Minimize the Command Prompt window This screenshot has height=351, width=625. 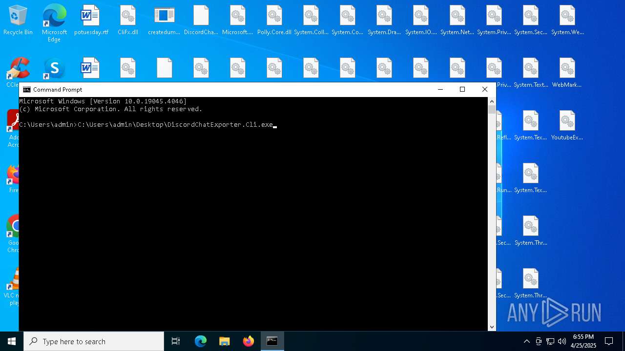(x=440, y=90)
